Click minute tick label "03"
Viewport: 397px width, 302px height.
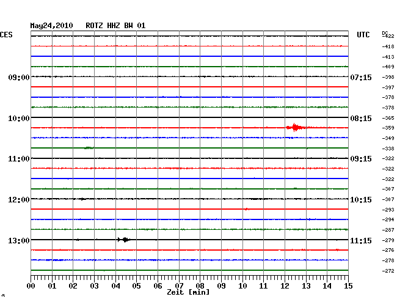click(94, 286)
